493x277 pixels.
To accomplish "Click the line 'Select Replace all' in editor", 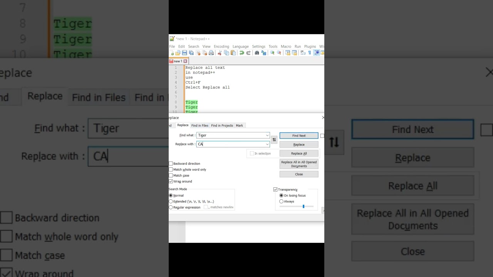I will tap(208, 87).
